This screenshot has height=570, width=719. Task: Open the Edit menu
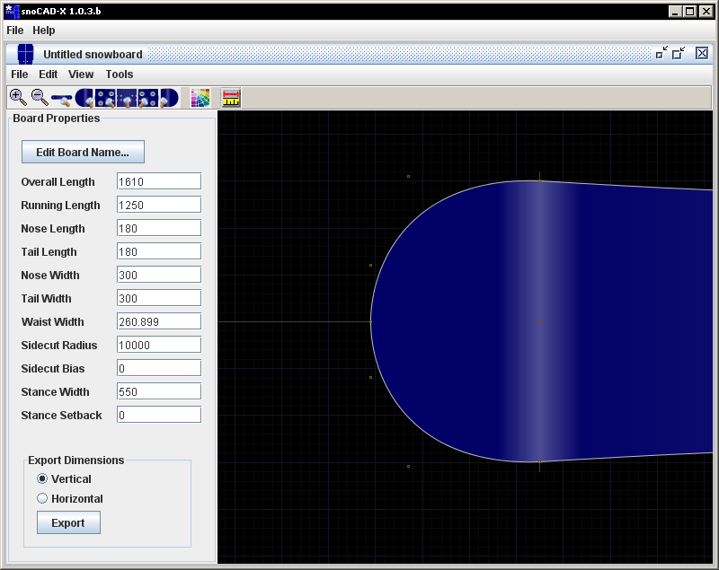48,75
